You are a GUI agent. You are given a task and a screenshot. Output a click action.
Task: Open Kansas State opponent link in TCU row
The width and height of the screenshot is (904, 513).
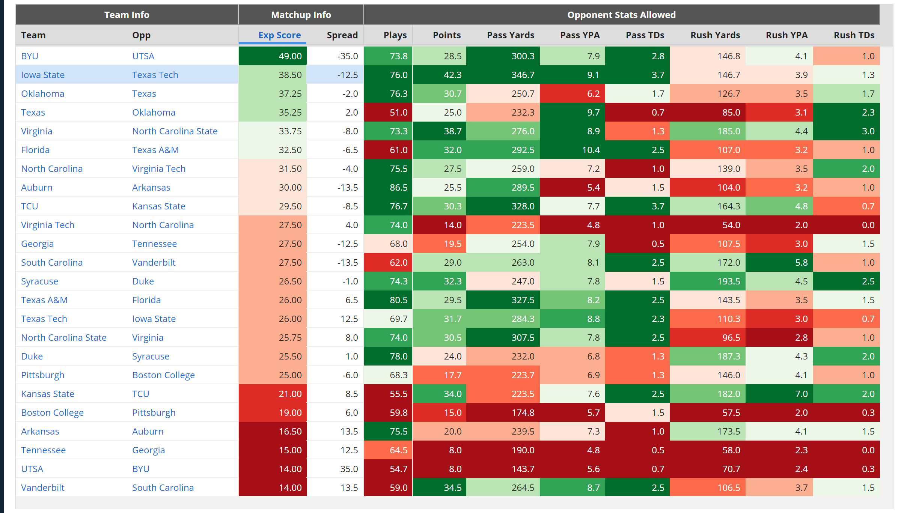coord(159,206)
